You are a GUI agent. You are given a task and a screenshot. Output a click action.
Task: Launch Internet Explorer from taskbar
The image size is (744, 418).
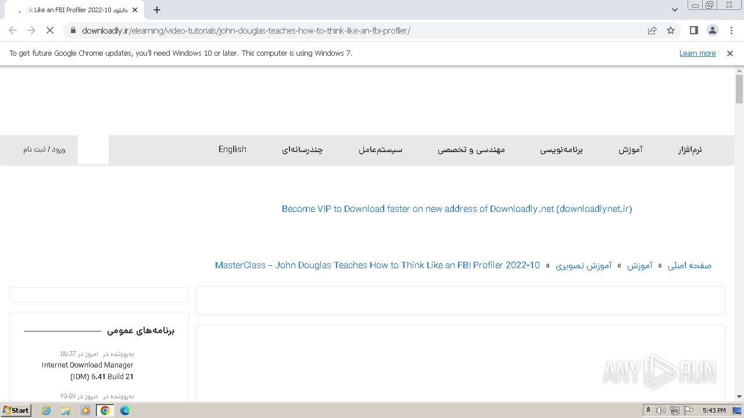46,410
